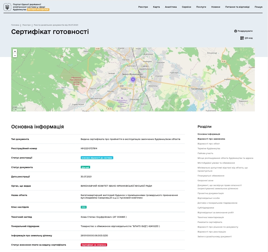The image size is (268, 252).
Task: Click Пошук in the top navigation
Action: tap(258, 7)
